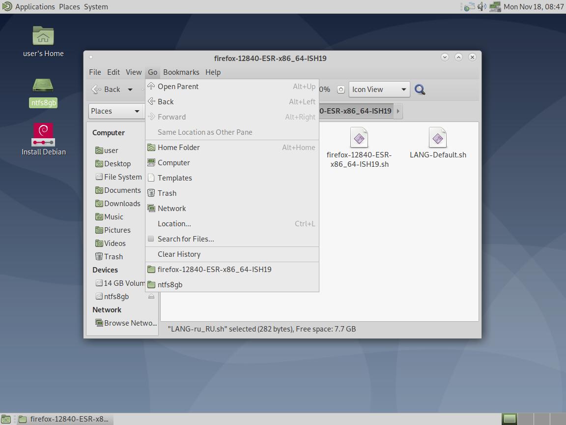
Task: Click the window menu dot in titlebar
Action: point(91,57)
